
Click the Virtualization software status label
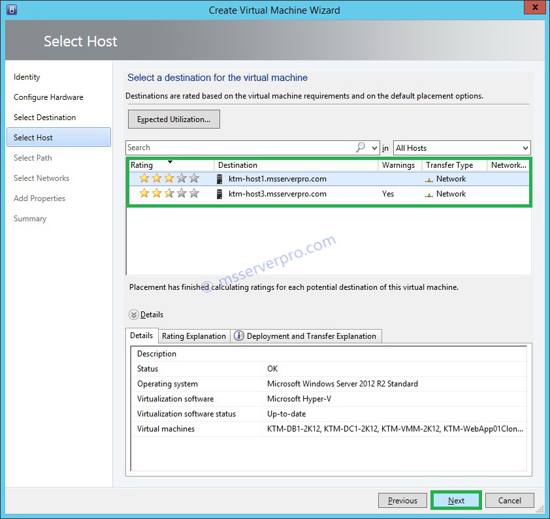pos(186,414)
